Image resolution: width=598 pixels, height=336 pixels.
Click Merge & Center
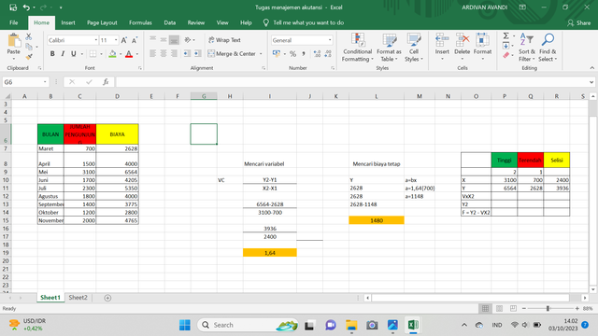232,54
